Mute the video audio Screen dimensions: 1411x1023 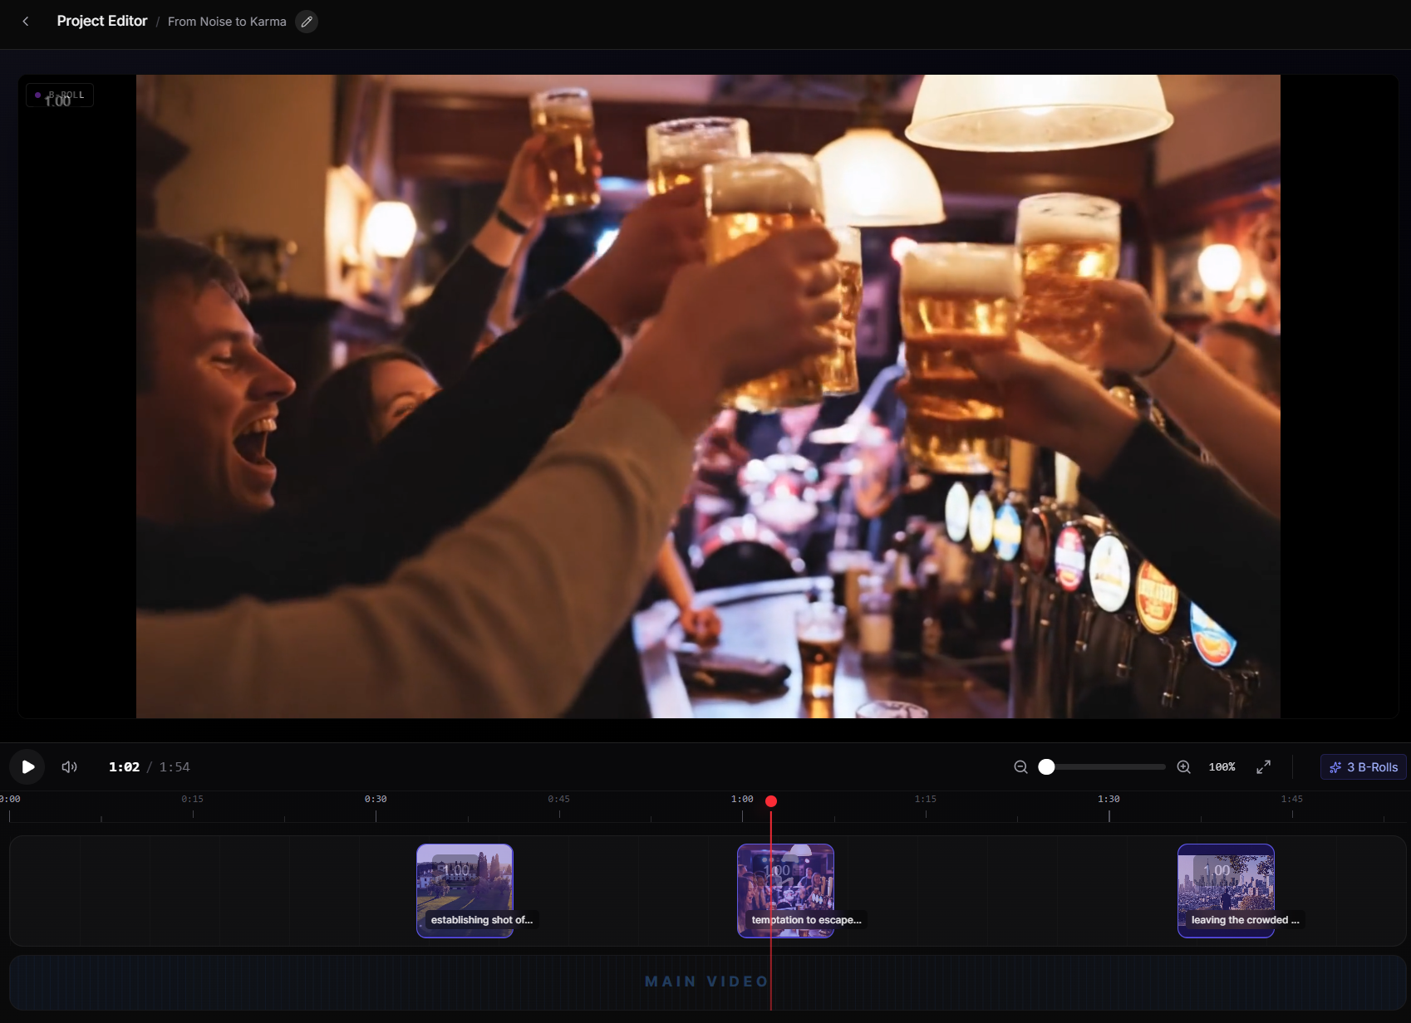point(69,766)
